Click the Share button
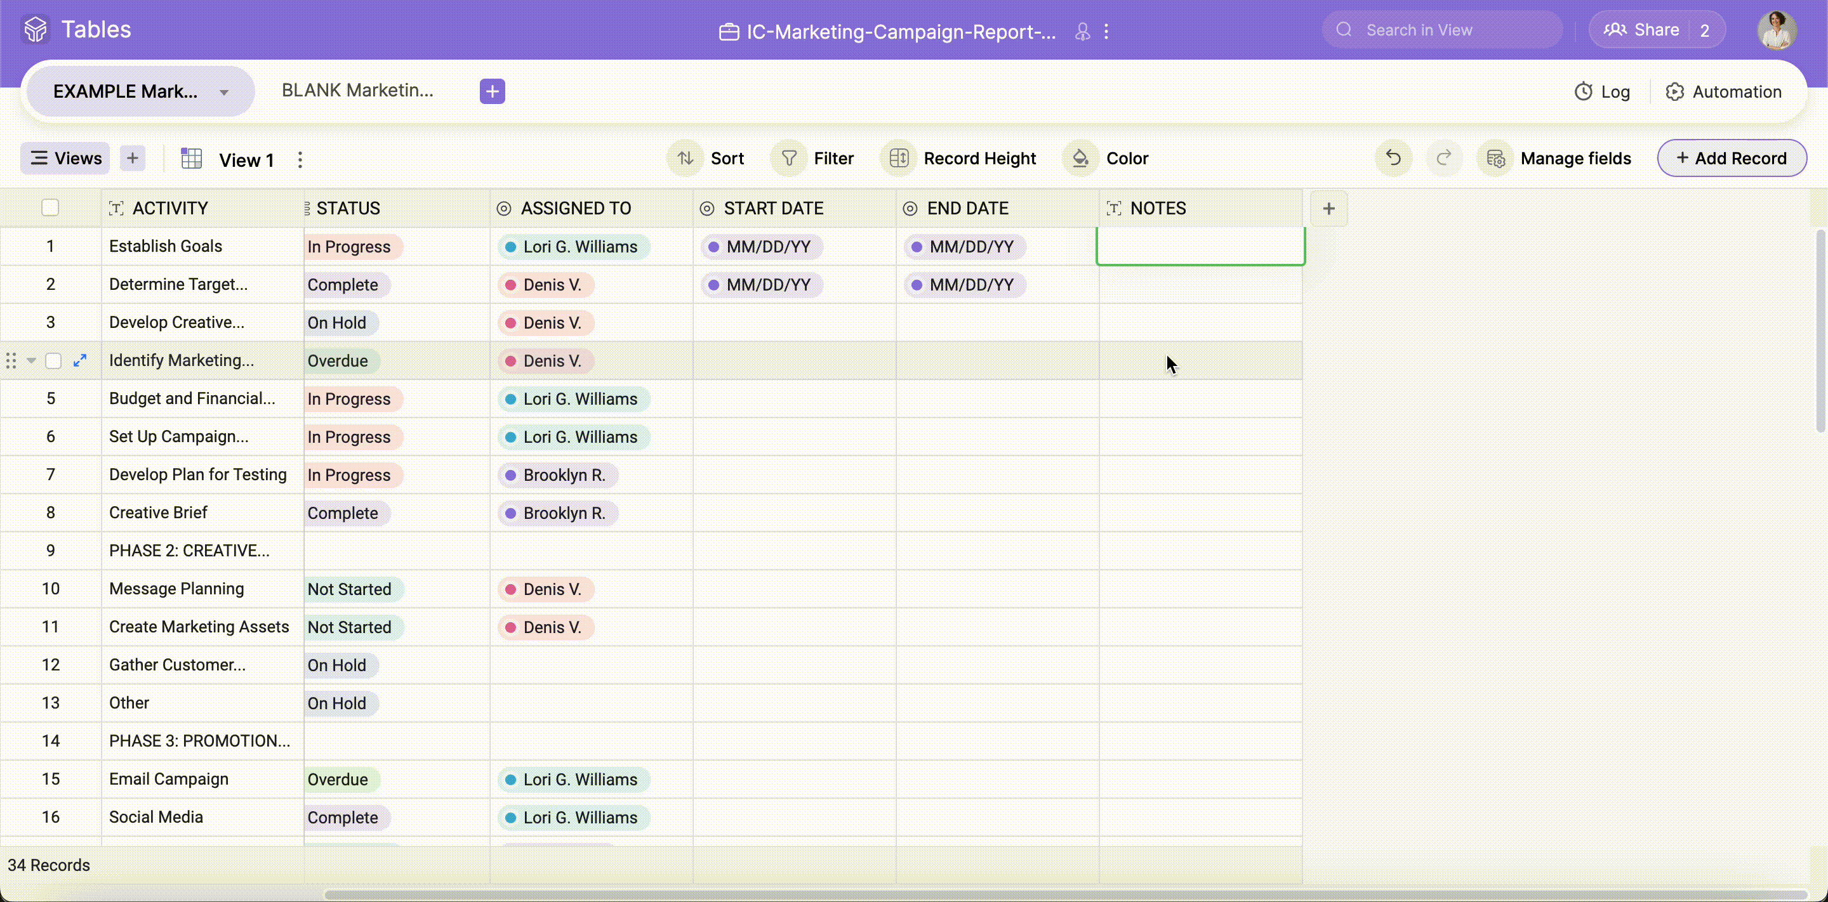 pos(1641,30)
